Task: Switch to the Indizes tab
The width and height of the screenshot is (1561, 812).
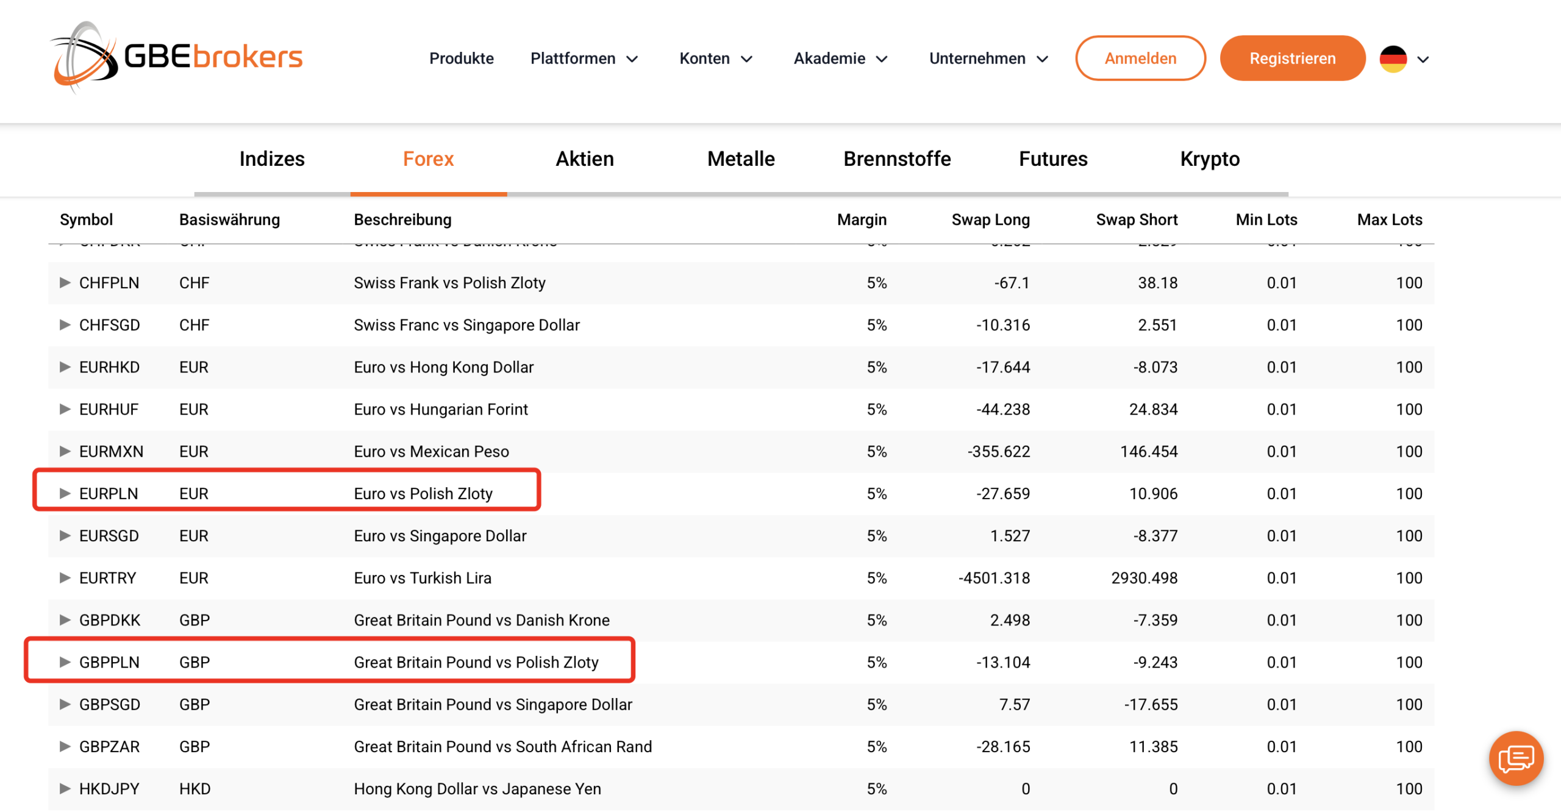Action: (272, 159)
